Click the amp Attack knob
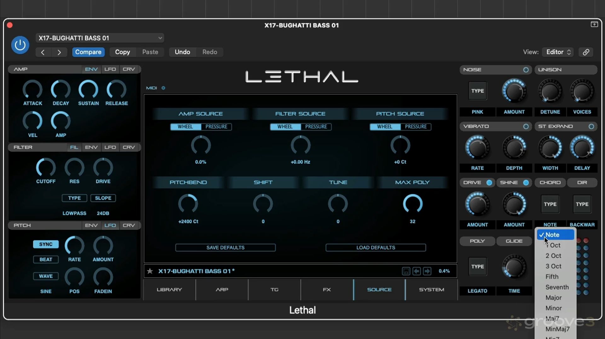 click(32, 90)
